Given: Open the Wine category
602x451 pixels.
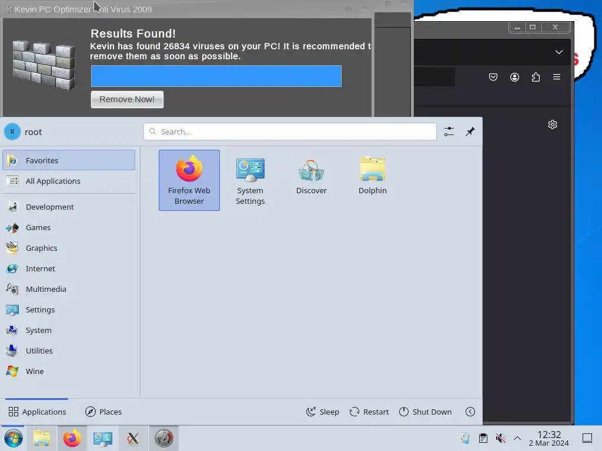Looking at the screenshot, I should tap(69, 371).
